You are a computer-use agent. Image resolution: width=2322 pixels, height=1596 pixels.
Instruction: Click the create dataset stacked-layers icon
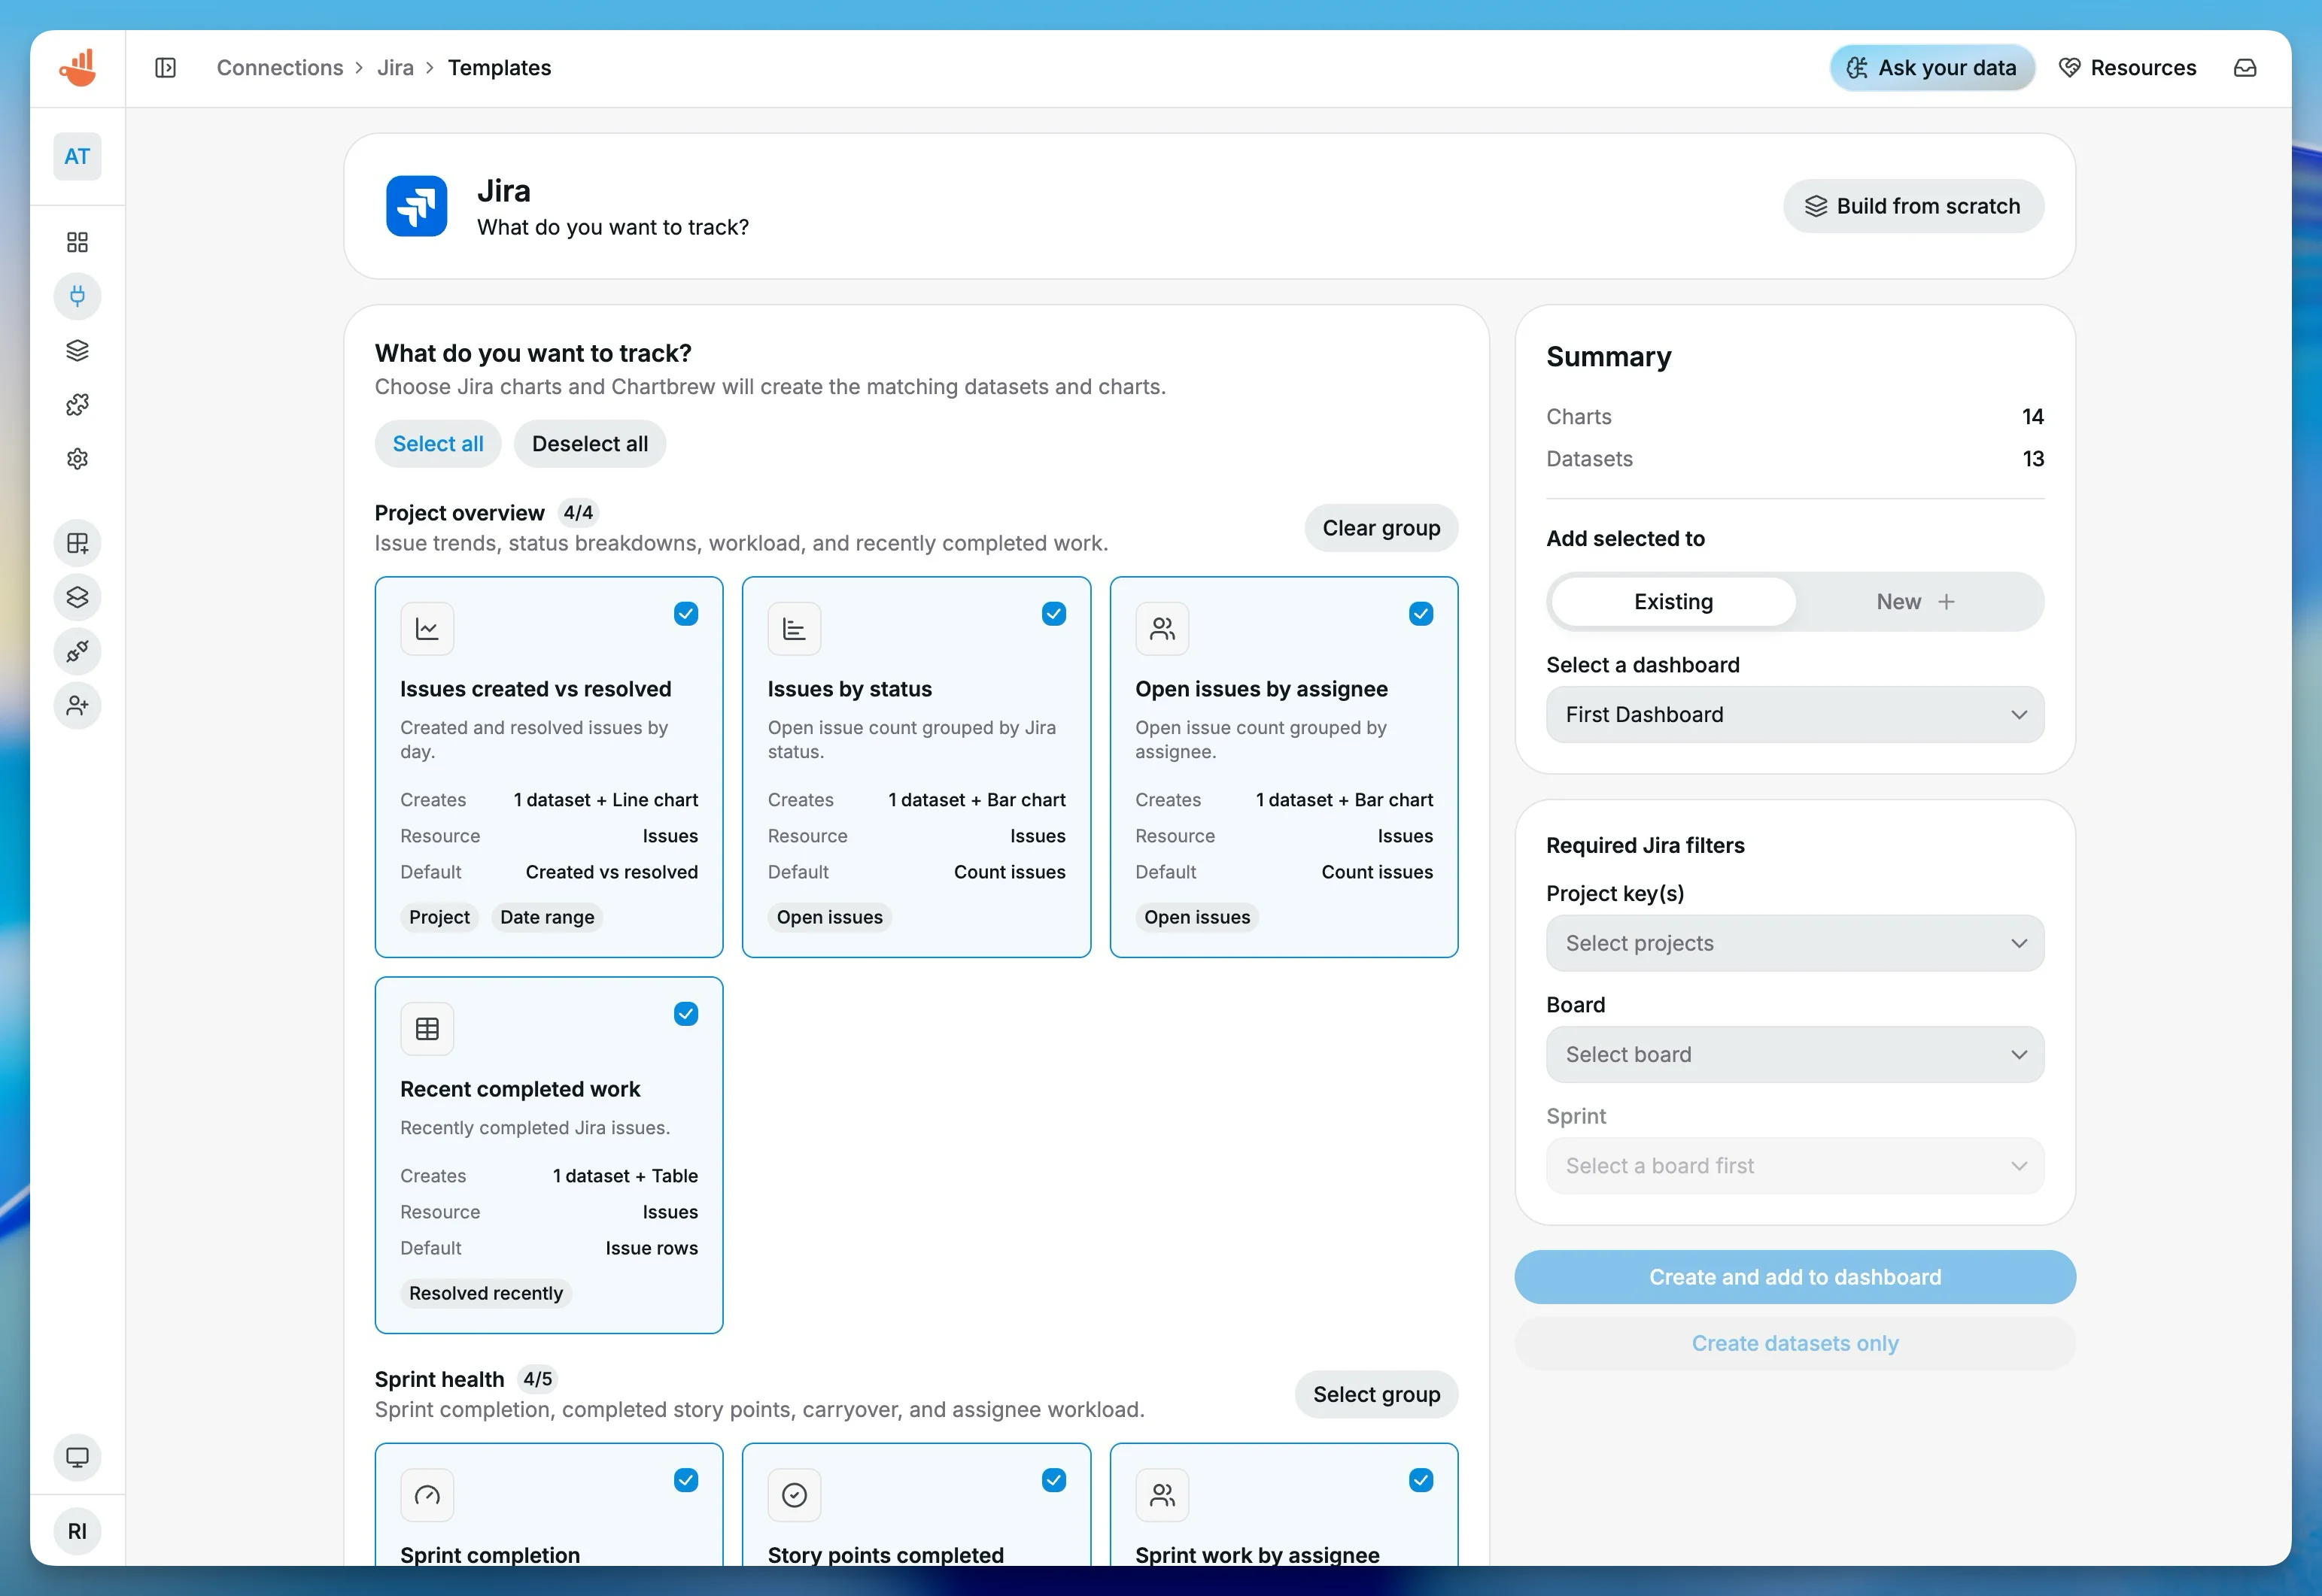(x=77, y=597)
